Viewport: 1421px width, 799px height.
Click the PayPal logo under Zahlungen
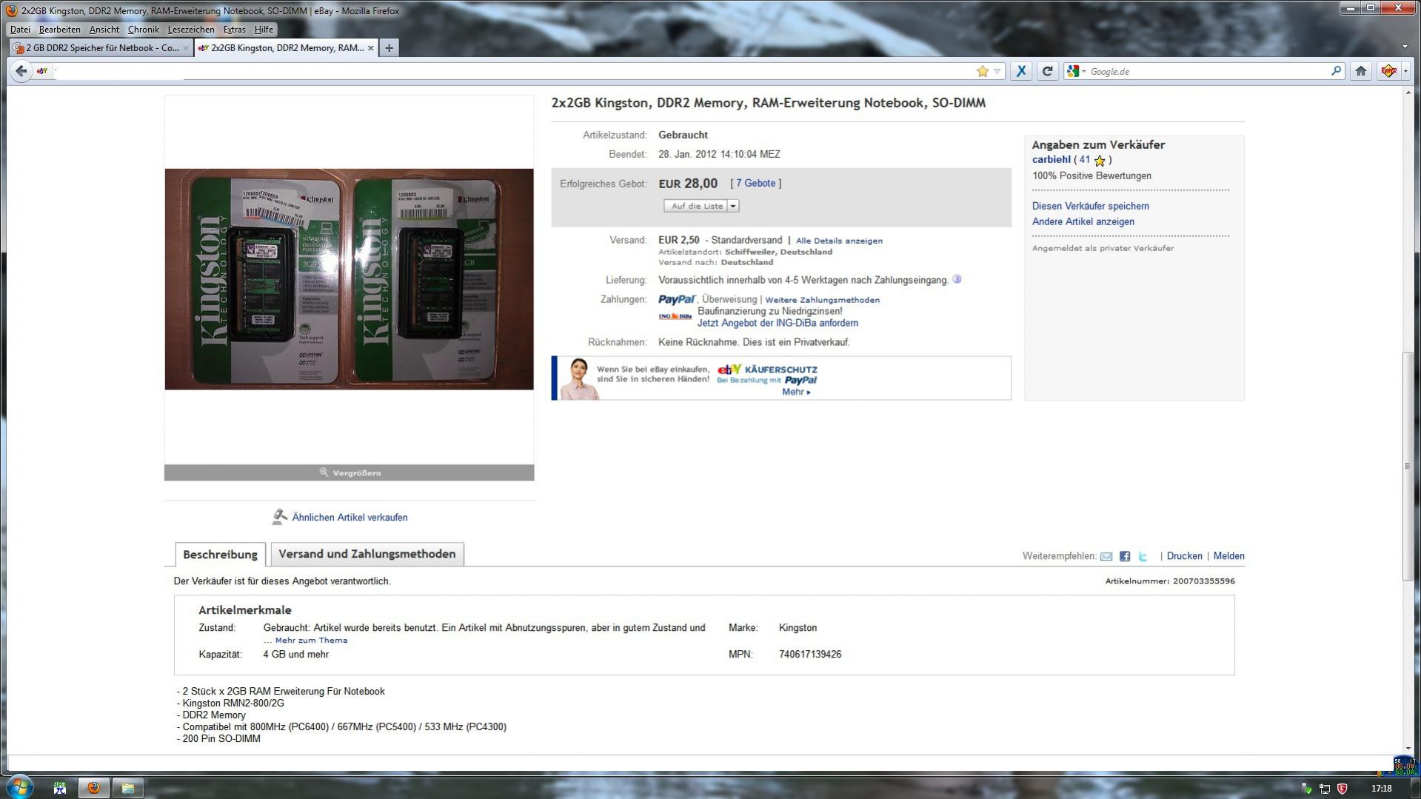click(677, 299)
